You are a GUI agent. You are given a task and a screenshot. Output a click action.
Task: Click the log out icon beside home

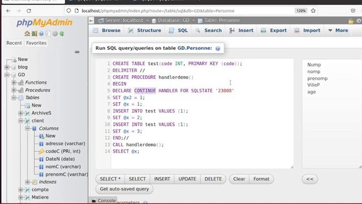pyautogui.click(x=34, y=34)
